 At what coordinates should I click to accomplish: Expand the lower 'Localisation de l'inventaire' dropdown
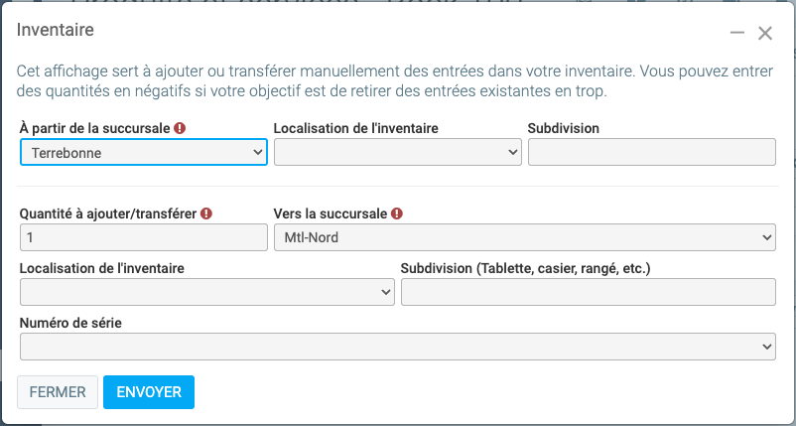[x=206, y=292]
